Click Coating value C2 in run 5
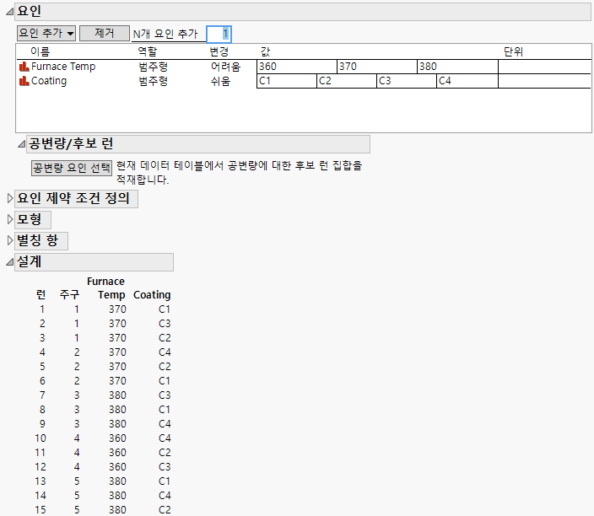594x516 pixels. 165,367
